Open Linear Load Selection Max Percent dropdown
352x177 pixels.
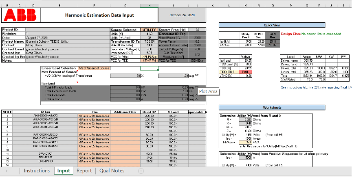(x=94, y=68)
